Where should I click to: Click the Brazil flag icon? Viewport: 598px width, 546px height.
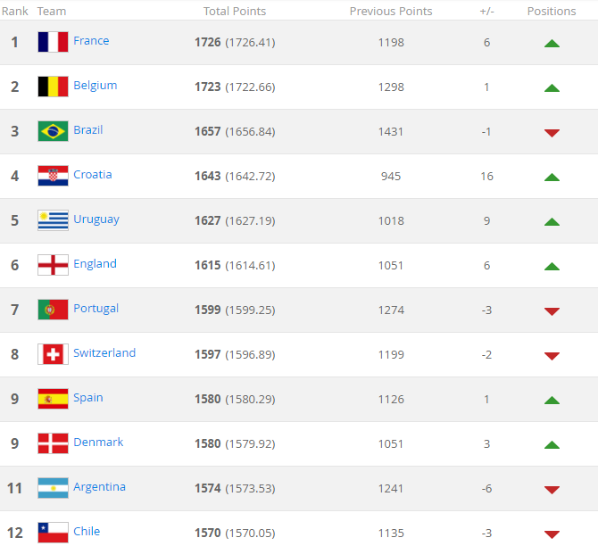[x=53, y=131]
